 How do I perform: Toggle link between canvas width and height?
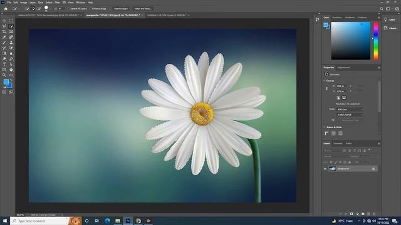coord(326,89)
